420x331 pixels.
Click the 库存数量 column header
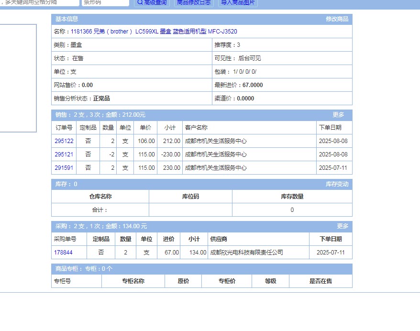[x=292, y=197]
